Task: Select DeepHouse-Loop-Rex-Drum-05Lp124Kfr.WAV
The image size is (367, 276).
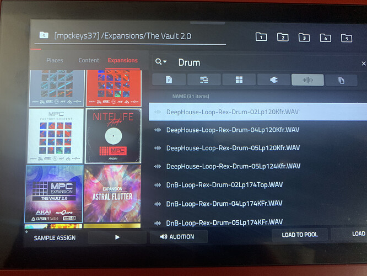Action: 258,166
